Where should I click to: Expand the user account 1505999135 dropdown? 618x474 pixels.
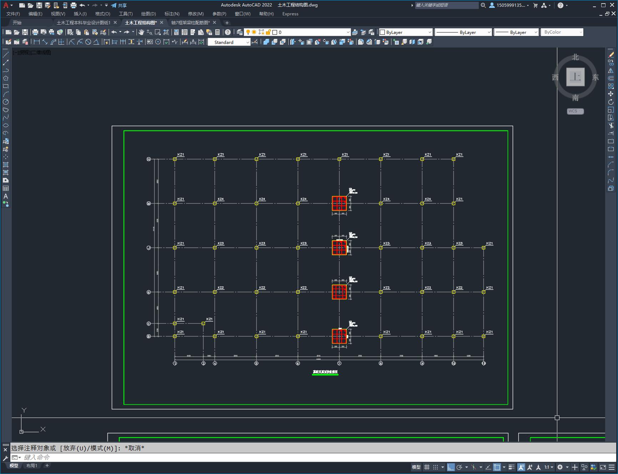click(x=509, y=5)
